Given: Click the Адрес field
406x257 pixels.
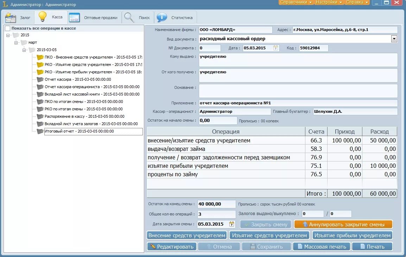Looking at the screenshot, I should tap(345, 30).
